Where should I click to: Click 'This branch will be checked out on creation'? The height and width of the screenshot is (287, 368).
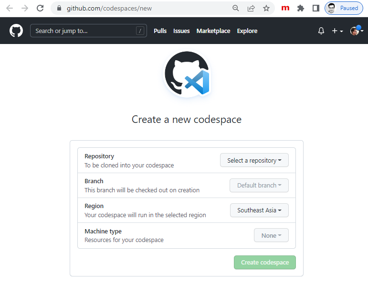[x=142, y=190]
